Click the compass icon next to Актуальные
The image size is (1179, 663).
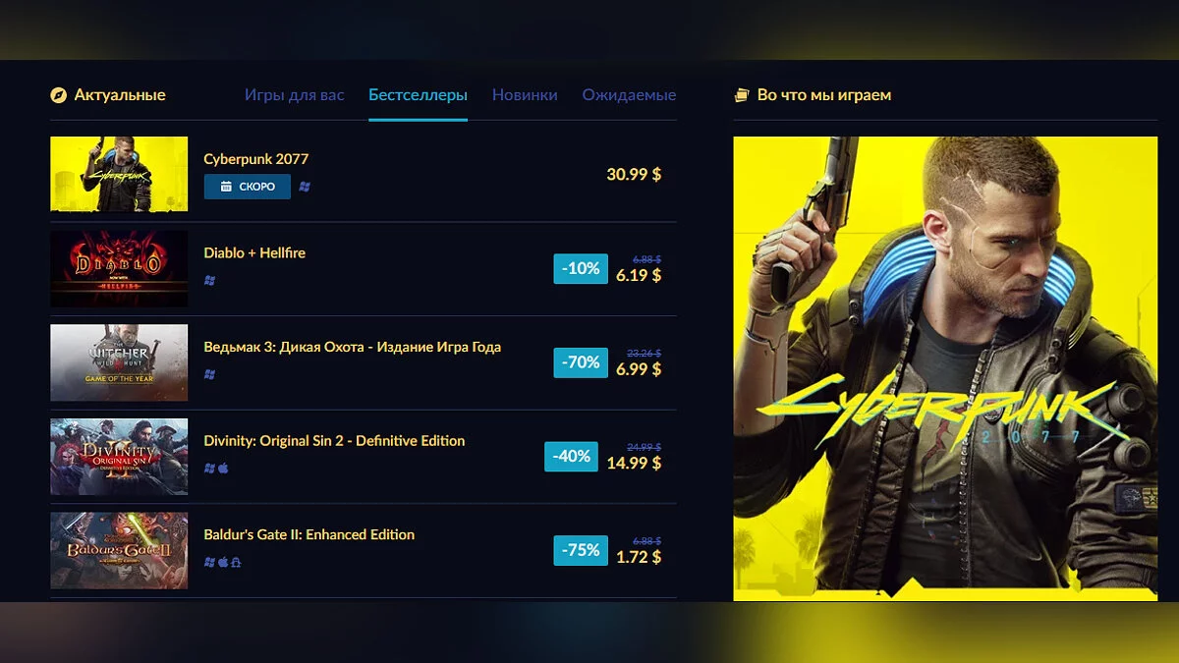pyautogui.click(x=58, y=95)
